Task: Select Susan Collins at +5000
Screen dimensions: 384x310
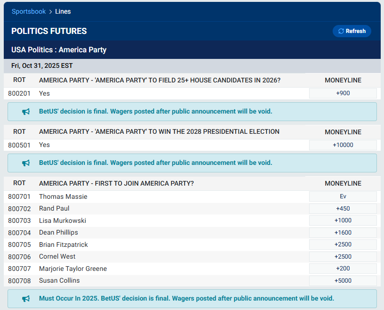Action: (343, 280)
